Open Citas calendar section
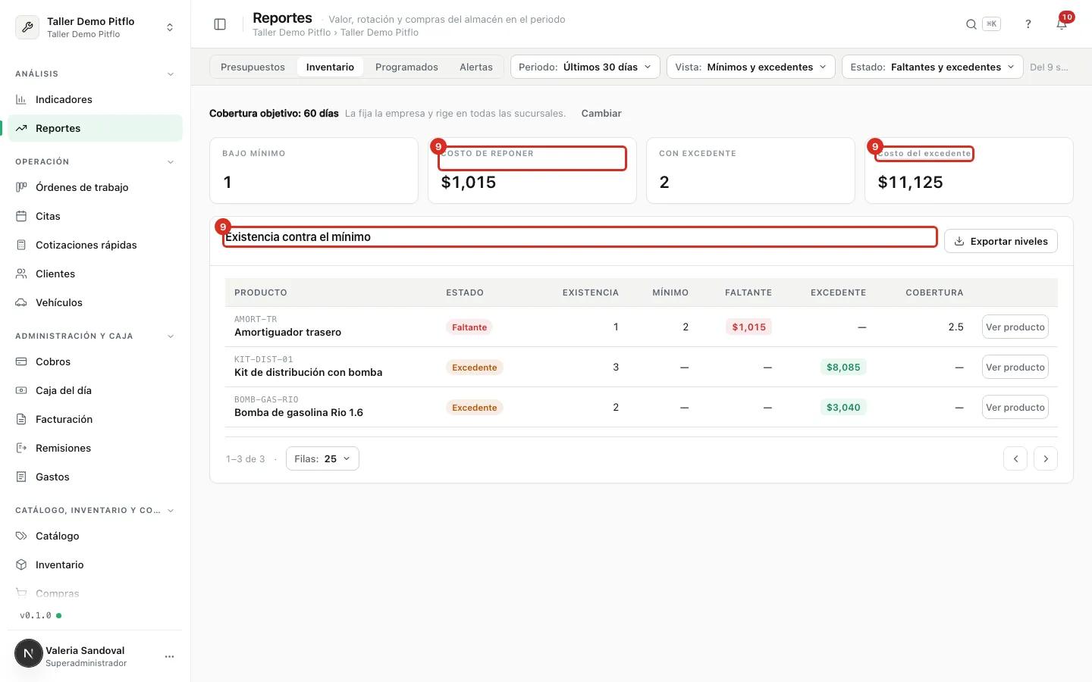The height and width of the screenshot is (682, 1092). click(x=95, y=216)
